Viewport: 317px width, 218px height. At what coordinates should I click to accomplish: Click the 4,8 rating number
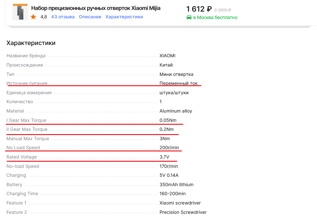click(43, 17)
